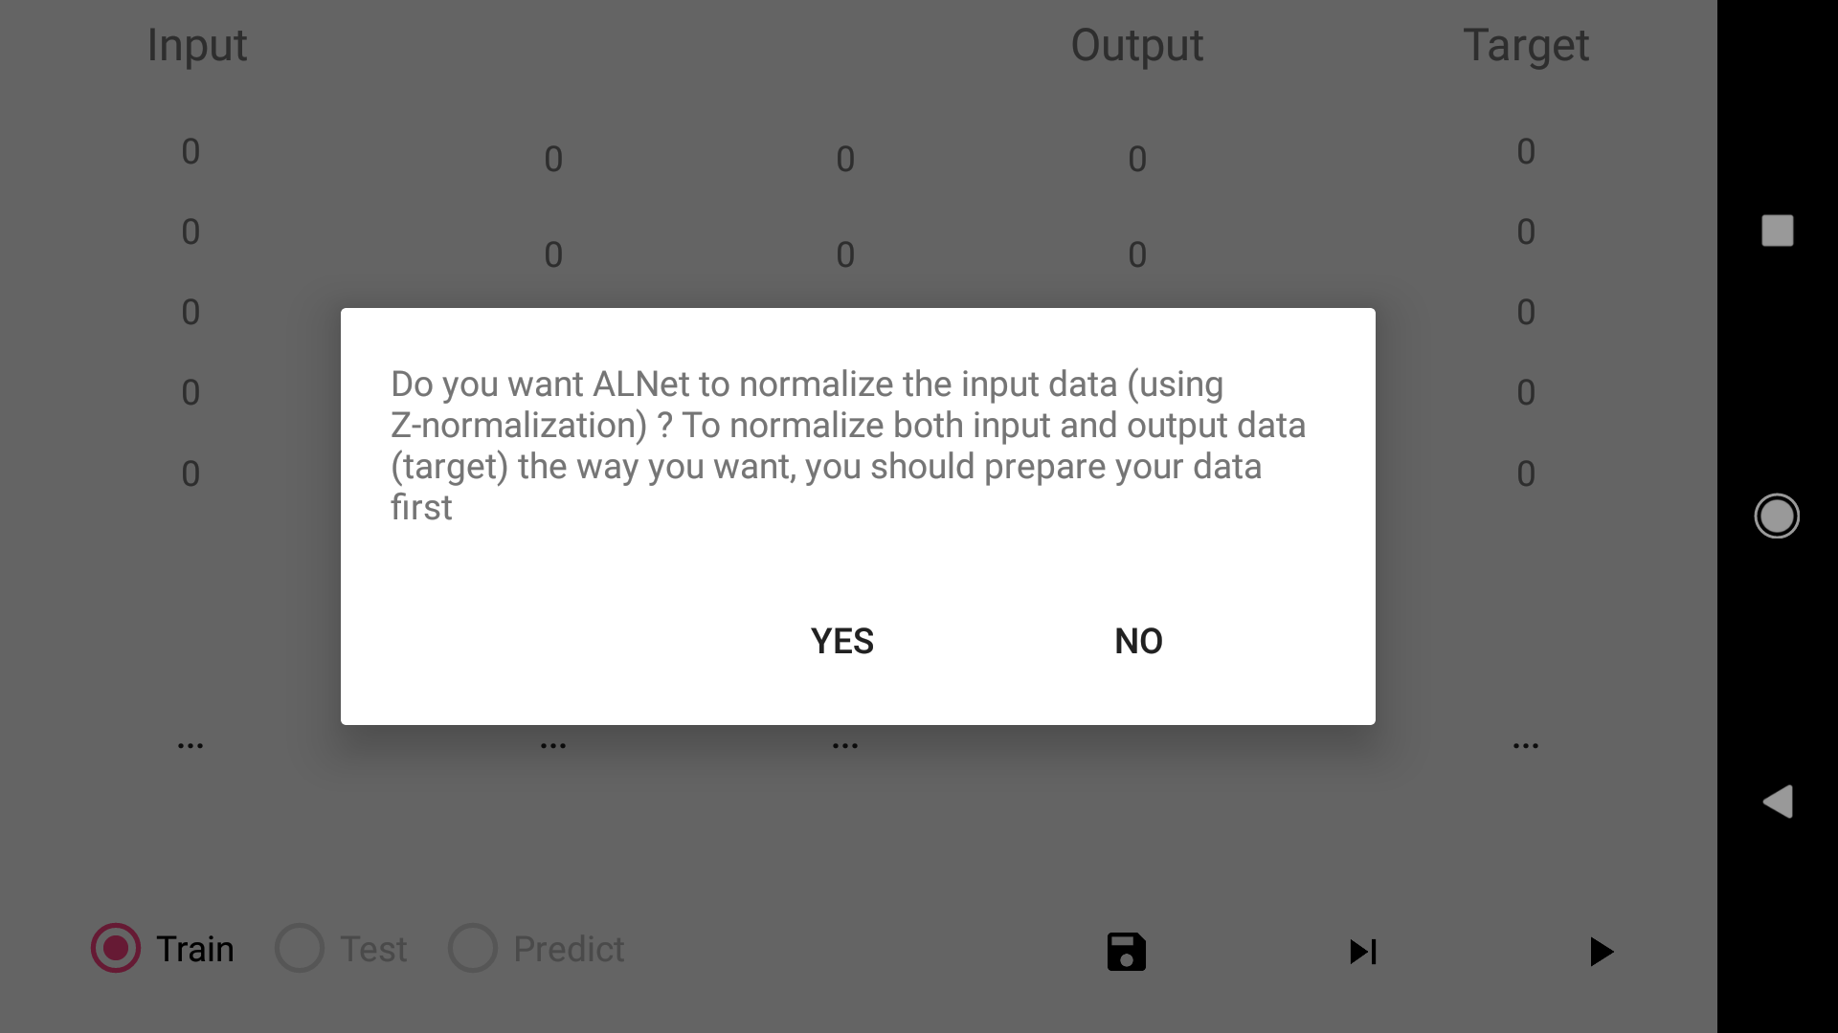Expand the Input column ellipsis
Screen dimensions: 1838x1033
[x=191, y=745]
